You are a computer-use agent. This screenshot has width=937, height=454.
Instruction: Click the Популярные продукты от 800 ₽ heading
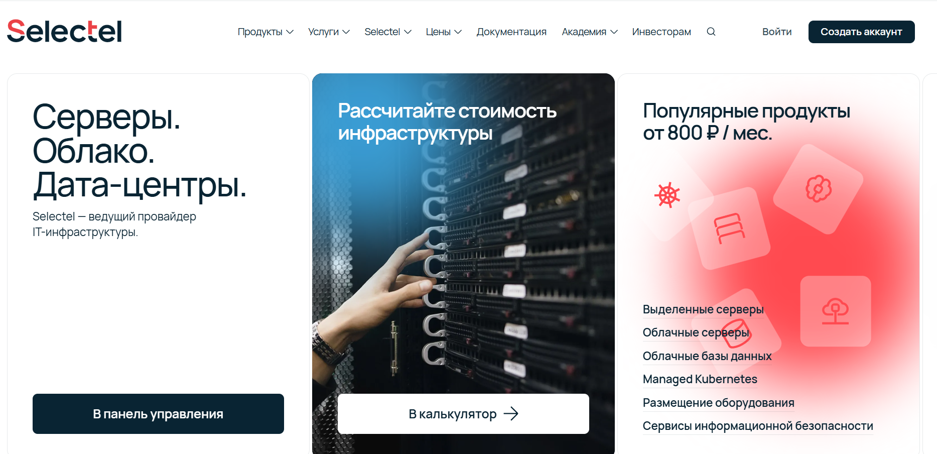click(x=746, y=122)
